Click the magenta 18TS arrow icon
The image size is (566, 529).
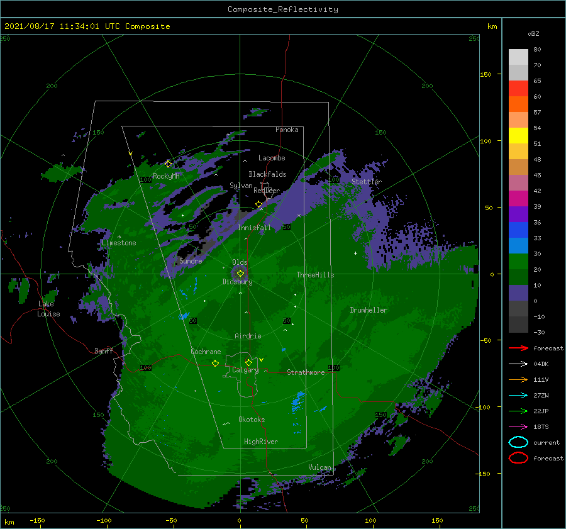click(518, 426)
